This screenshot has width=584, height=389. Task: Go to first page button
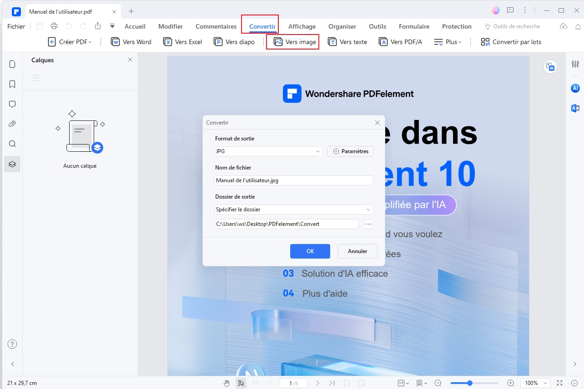(256, 383)
